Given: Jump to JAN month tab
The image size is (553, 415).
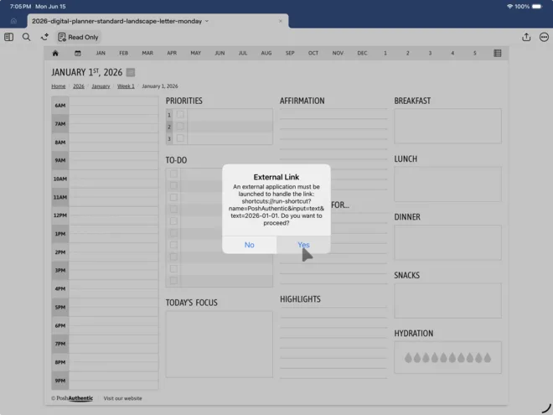Looking at the screenshot, I should tap(101, 54).
